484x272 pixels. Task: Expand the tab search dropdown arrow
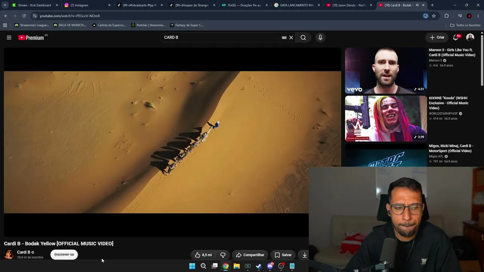(x=5, y=5)
